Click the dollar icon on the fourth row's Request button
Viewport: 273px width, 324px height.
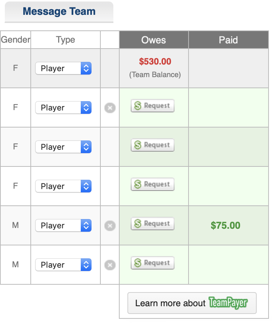[138, 184]
